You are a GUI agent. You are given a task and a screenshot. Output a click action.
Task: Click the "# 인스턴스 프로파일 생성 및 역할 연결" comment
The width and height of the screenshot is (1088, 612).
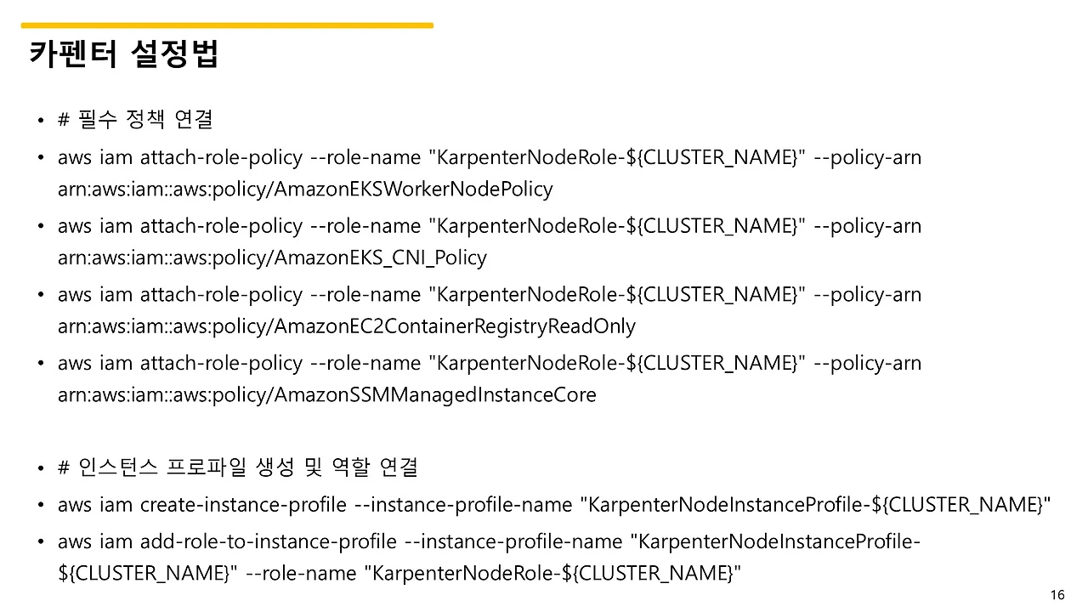click(238, 467)
